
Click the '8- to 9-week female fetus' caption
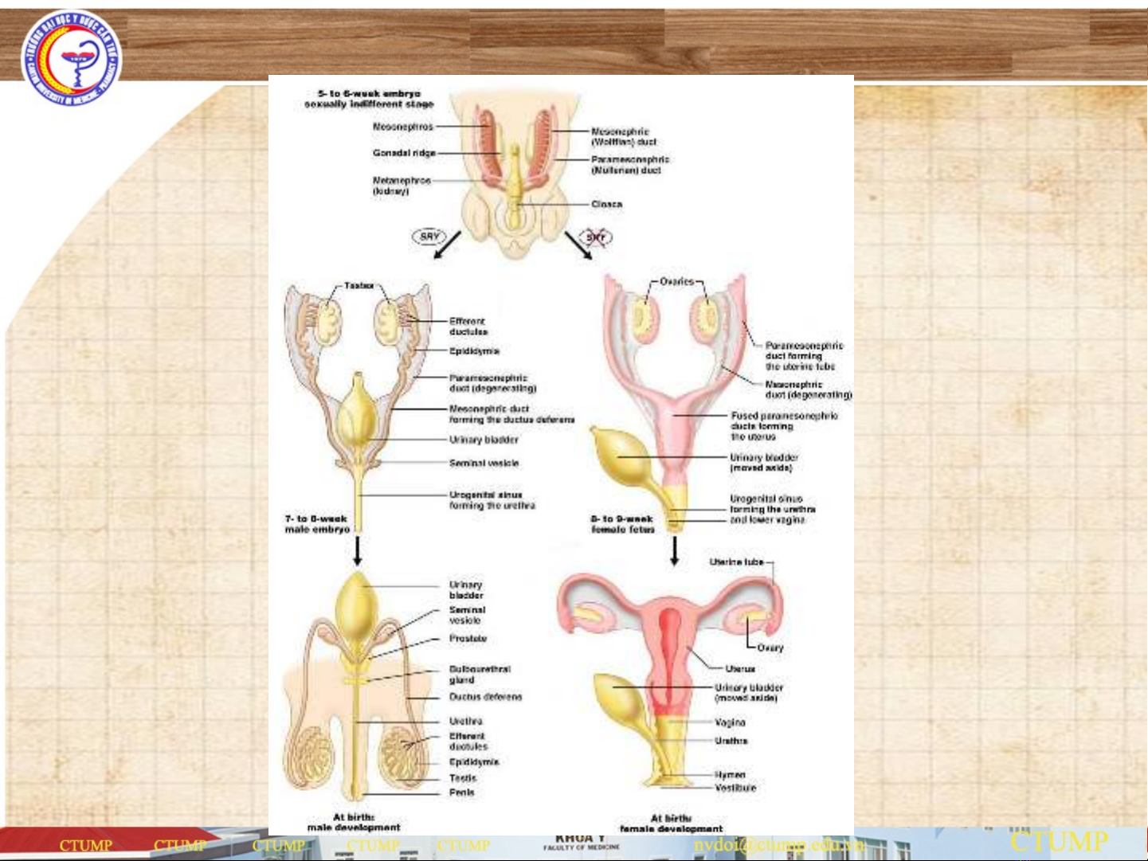pos(622,524)
